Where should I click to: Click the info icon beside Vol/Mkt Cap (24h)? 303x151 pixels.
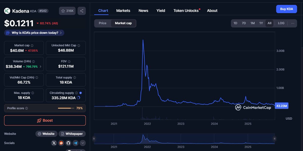click(x=36, y=78)
